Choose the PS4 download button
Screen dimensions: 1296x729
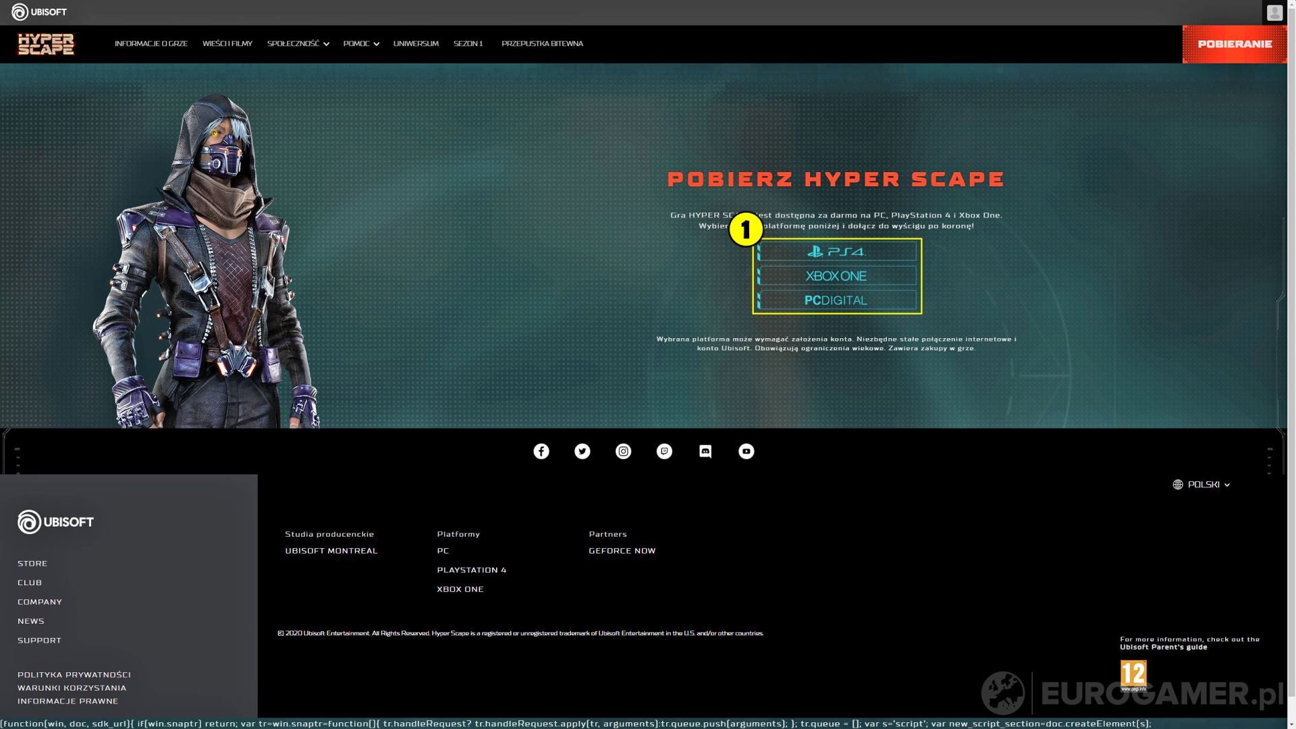point(837,252)
